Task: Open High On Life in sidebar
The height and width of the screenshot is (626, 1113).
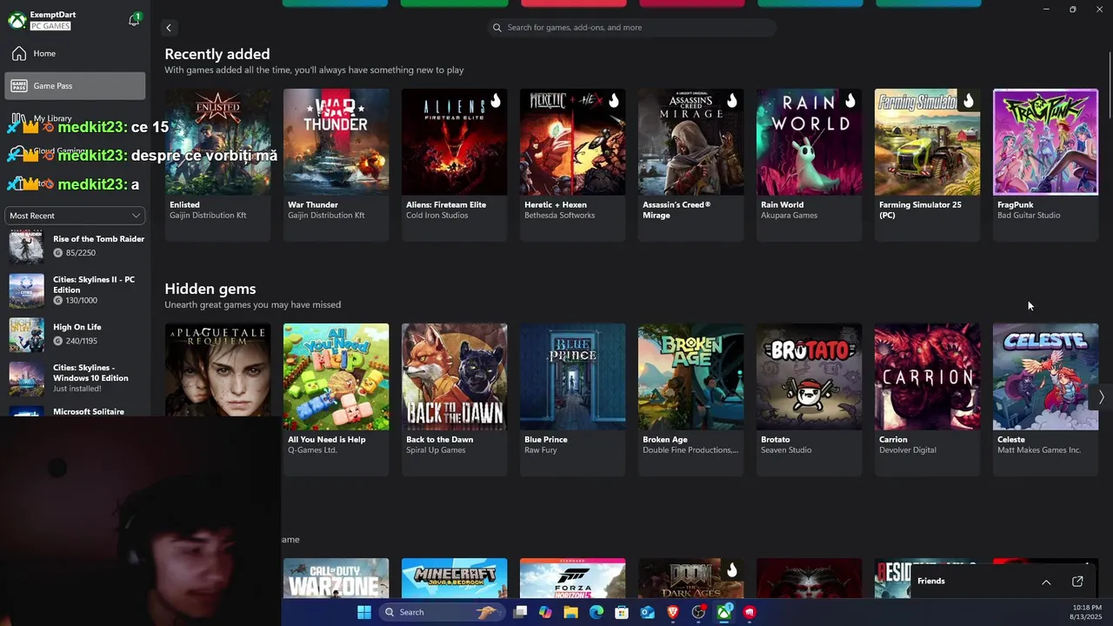Action: coord(77,334)
